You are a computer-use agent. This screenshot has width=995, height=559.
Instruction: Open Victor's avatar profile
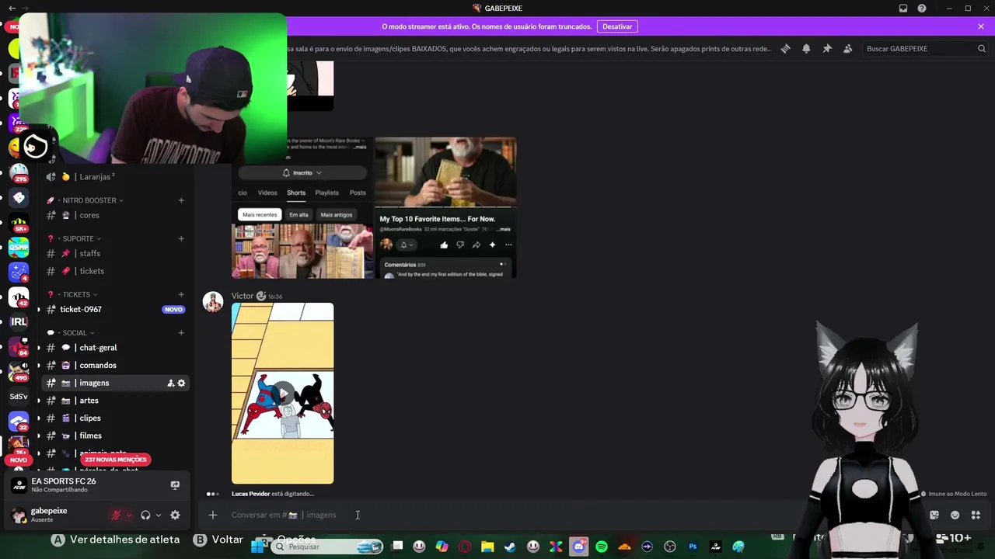(x=213, y=301)
